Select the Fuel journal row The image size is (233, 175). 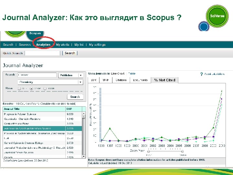coord(42,138)
